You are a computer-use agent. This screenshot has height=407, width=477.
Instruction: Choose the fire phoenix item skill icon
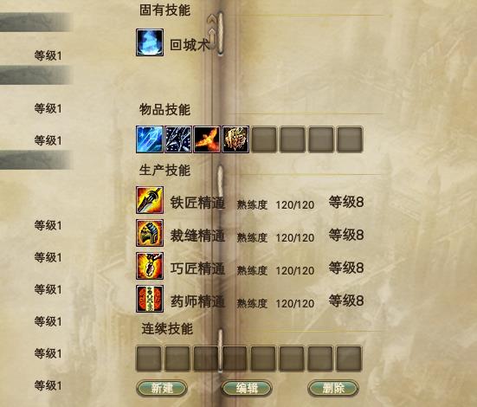click(207, 139)
